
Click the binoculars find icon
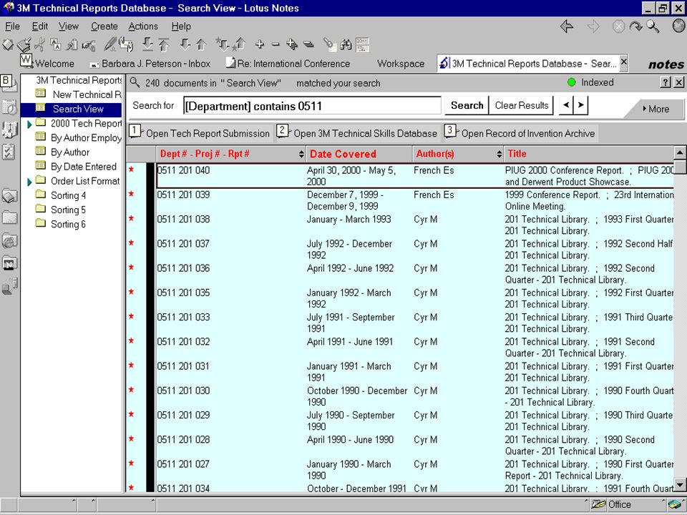[346, 44]
